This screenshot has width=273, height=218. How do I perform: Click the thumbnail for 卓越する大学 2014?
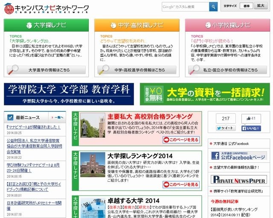93,208
